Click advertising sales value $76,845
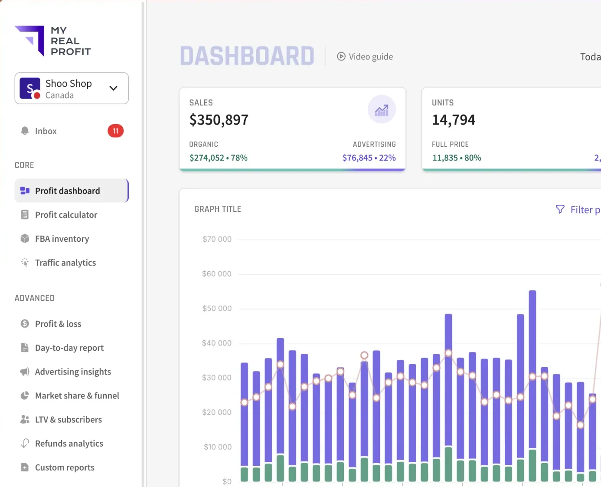The width and height of the screenshot is (601, 487). (x=357, y=158)
